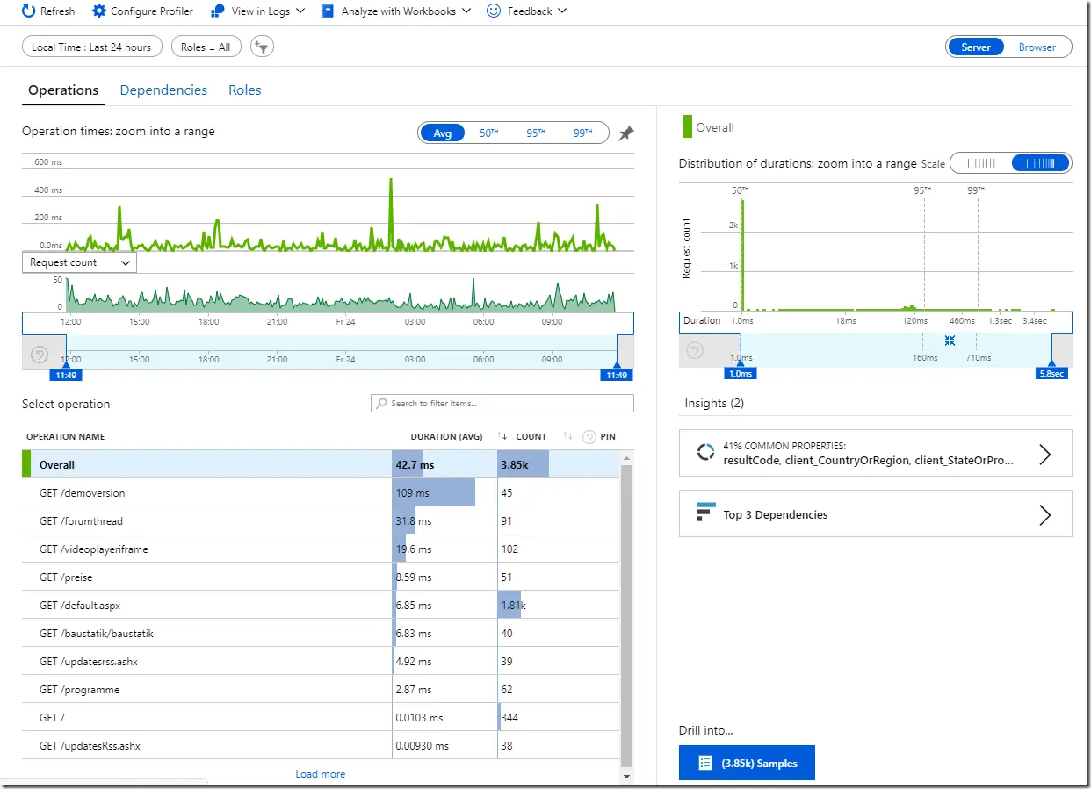
Task: Click the add filter funnel icon
Action: point(262,47)
